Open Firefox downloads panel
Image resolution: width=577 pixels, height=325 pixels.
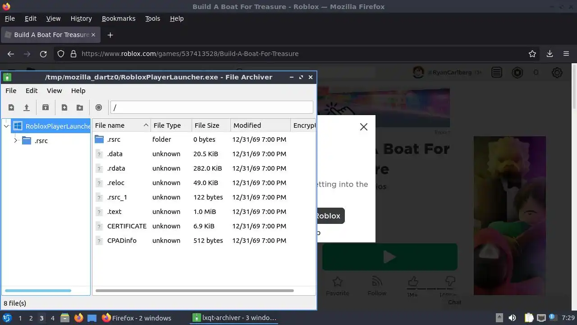pyautogui.click(x=550, y=54)
